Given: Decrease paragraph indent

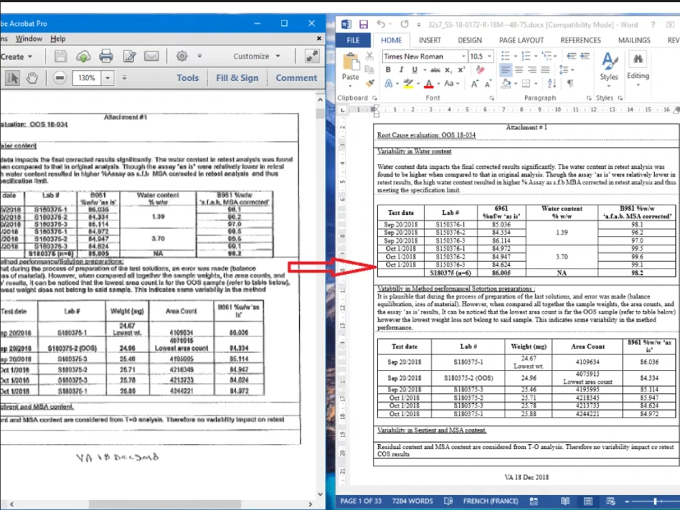Looking at the screenshot, I should point(572,56).
